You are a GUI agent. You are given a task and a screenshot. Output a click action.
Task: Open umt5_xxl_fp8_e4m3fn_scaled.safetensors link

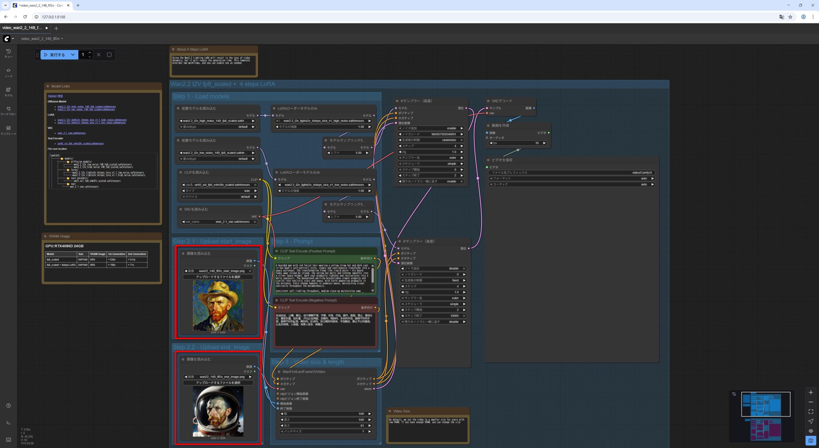click(x=81, y=144)
